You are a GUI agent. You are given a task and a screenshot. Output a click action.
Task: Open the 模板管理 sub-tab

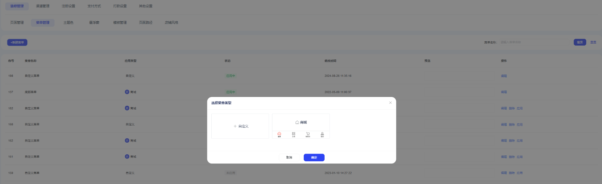coord(120,23)
